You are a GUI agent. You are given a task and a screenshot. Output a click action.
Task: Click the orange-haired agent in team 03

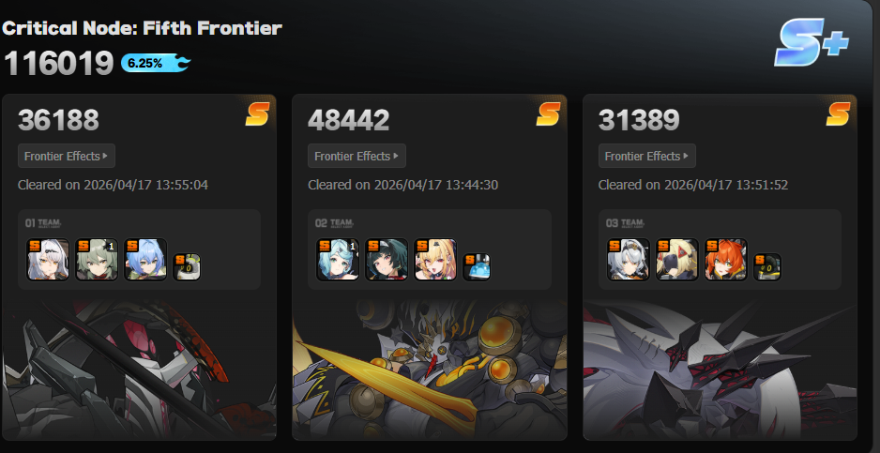726,260
